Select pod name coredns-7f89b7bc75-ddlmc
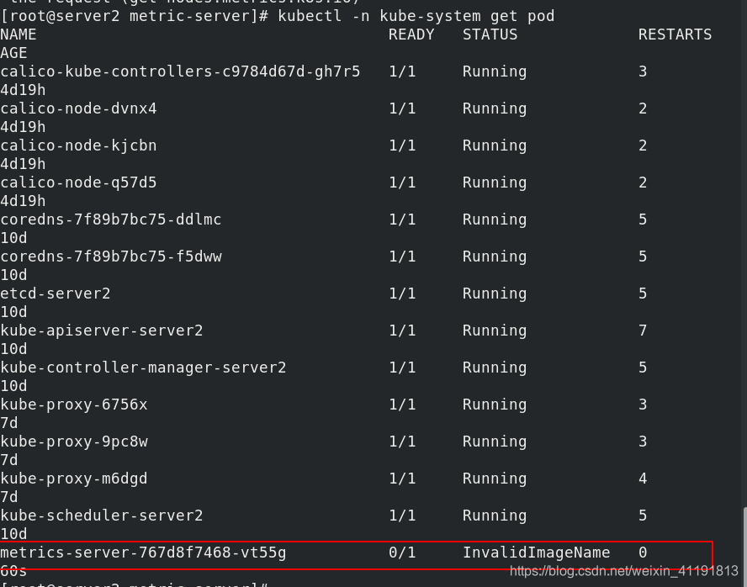 [111, 220]
